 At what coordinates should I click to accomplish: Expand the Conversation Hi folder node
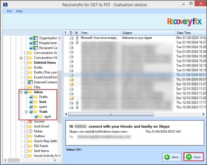(21, 58)
